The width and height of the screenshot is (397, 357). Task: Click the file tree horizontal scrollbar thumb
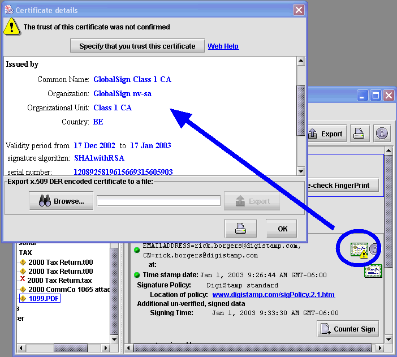(x=71, y=348)
